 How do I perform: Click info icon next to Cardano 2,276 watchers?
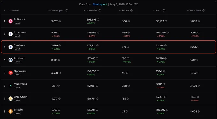(x=198, y=47)
